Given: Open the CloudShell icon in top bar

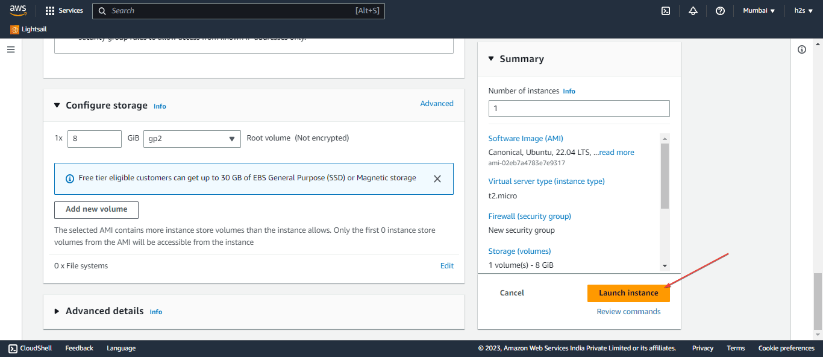Looking at the screenshot, I should click(x=666, y=11).
